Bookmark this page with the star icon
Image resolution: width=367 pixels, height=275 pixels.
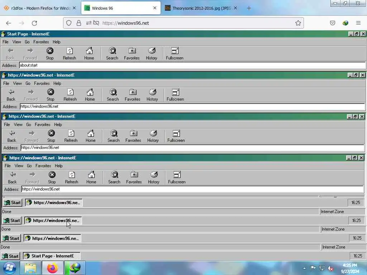click(x=298, y=23)
